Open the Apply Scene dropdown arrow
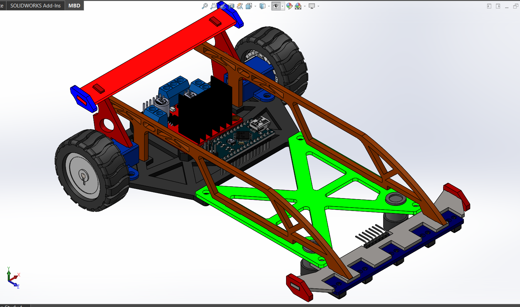The width and height of the screenshot is (520, 307). point(305,6)
